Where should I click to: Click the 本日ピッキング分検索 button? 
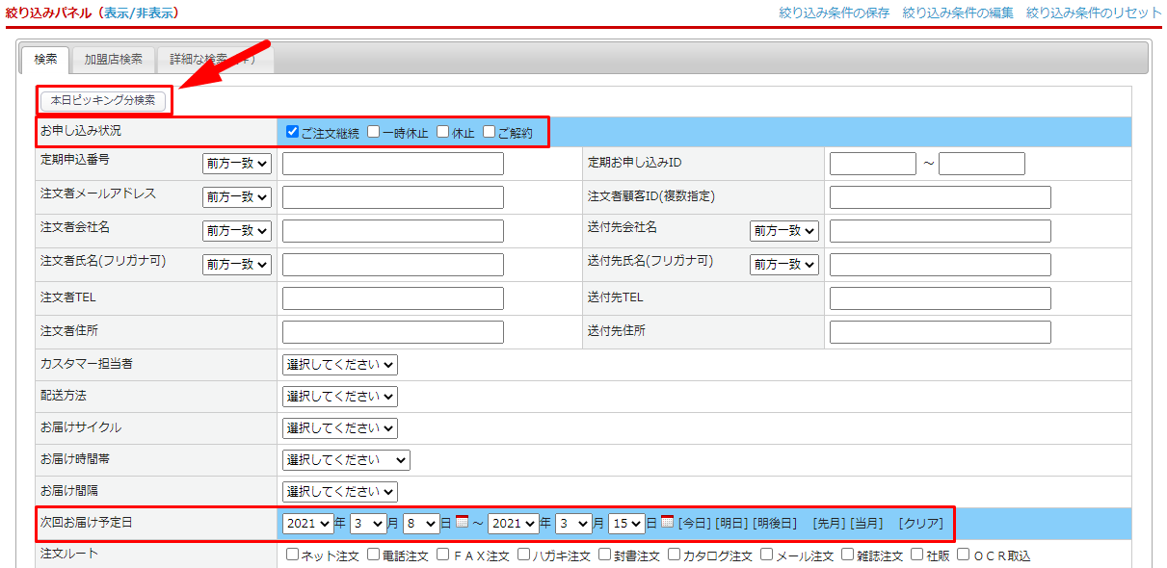(x=103, y=100)
